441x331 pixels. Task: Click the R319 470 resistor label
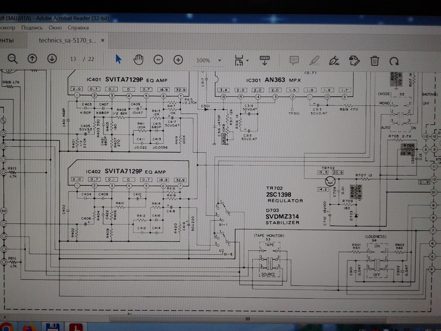click(x=349, y=109)
